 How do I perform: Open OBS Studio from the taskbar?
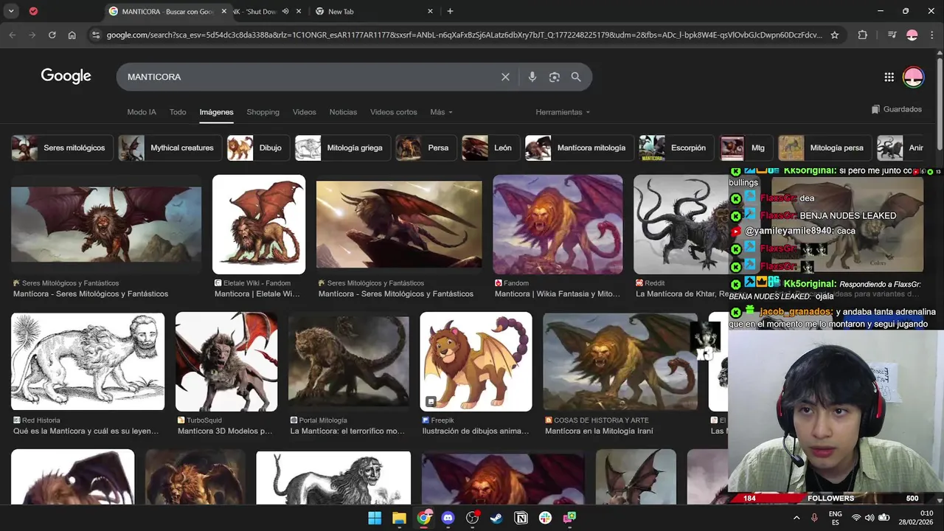472,518
